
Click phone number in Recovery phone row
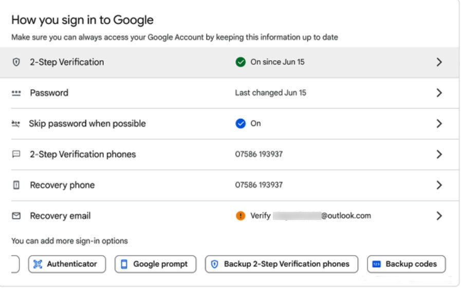click(258, 185)
